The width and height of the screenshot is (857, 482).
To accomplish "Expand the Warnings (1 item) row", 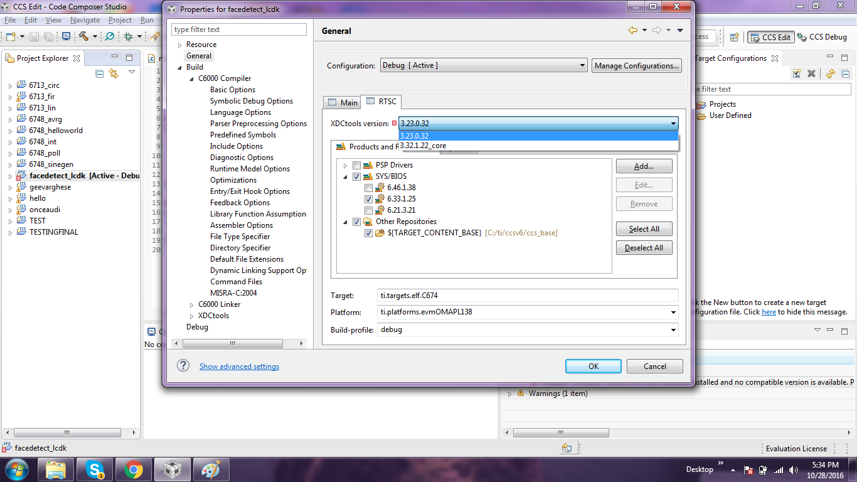I will pyautogui.click(x=510, y=394).
